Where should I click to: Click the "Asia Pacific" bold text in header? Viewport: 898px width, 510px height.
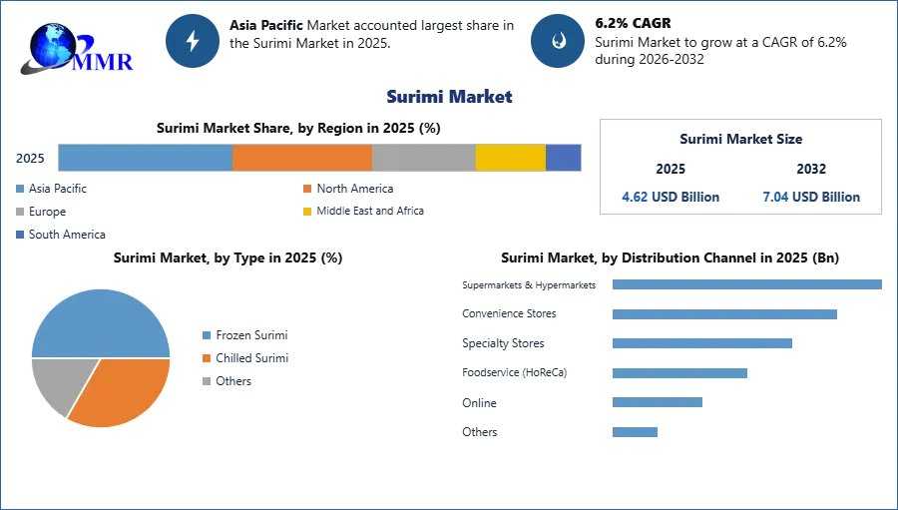tap(266, 25)
